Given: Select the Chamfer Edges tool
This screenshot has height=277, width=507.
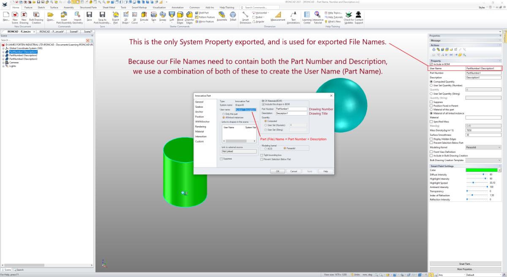Looking at the screenshot, I should click(190, 14).
